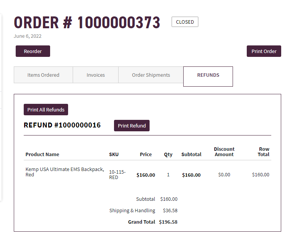The height and width of the screenshot is (242, 303).
Task: Click the Kemp USA Ultimate EMS Backpack name
Action: click(65, 172)
